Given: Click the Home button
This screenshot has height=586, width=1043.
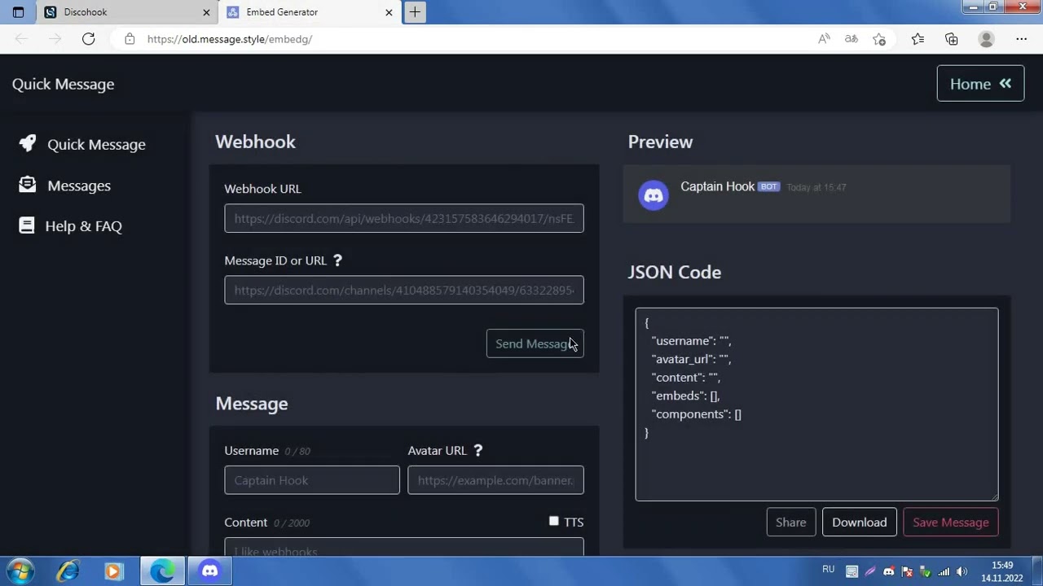Looking at the screenshot, I should (x=980, y=84).
